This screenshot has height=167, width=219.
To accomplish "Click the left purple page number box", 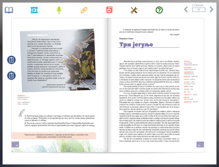I will click(15, 144).
